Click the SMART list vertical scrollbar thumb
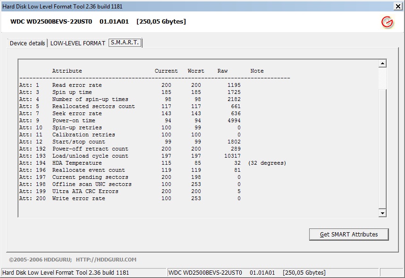This screenshot has height=278, width=405. point(382,149)
